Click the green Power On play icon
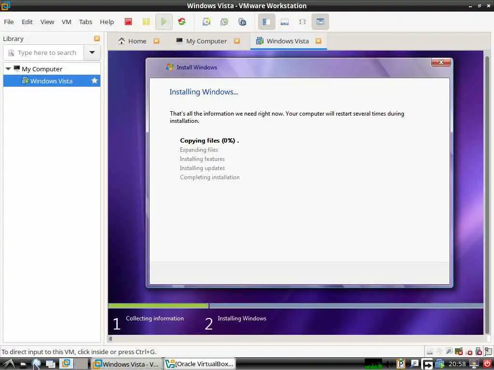This screenshot has height=370, width=494. (164, 22)
